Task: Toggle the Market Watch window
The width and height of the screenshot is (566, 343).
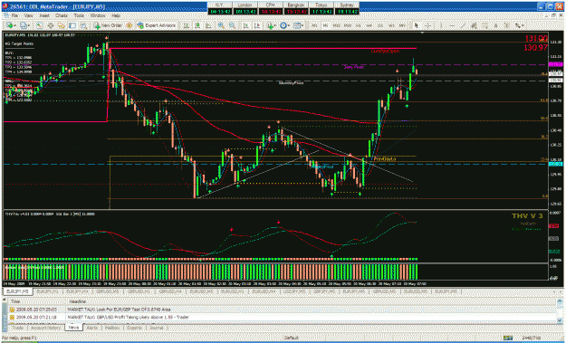Action: pos(39,25)
